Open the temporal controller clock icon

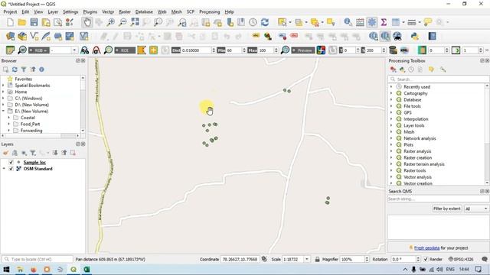click(x=253, y=22)
